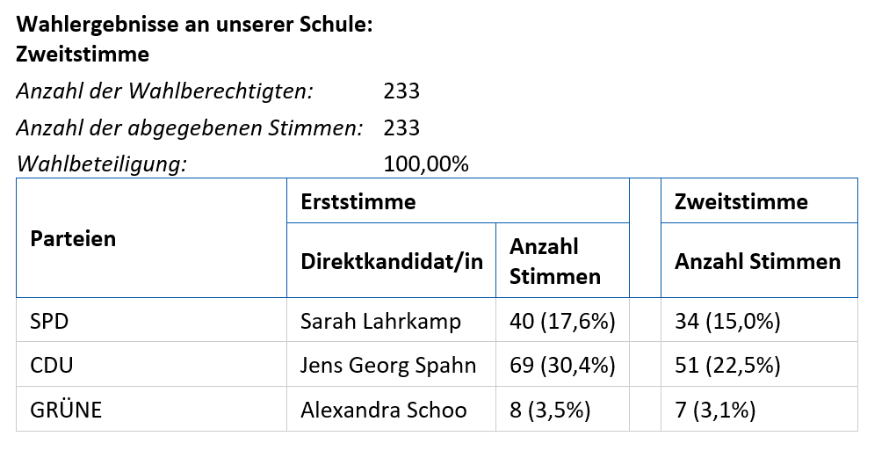Select the cell showing 69 (30,4%)
889x458 pixels.
pos(562,364)
